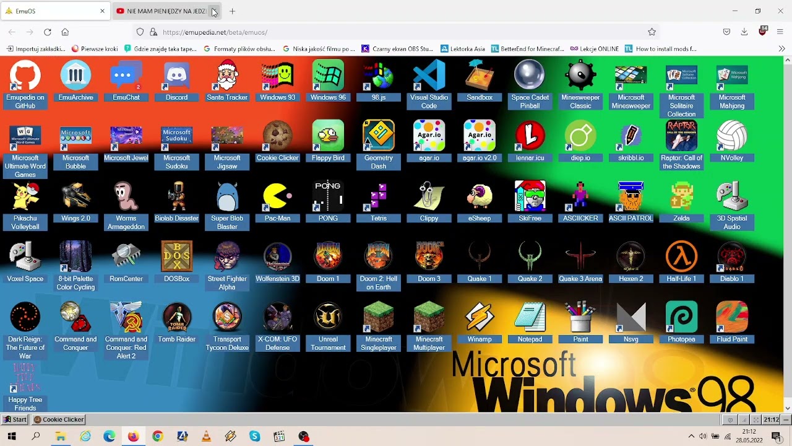This screenshot has height=446, width=792.
Task: Launch the Cookie Clicker desktop icon
Action: tap(277, 141)
